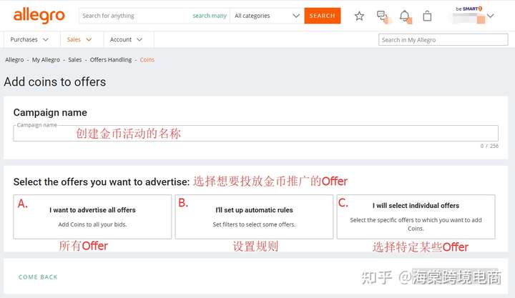Click the be SMART badge
This screenshot has height=298, width=515.
[469, 9]
